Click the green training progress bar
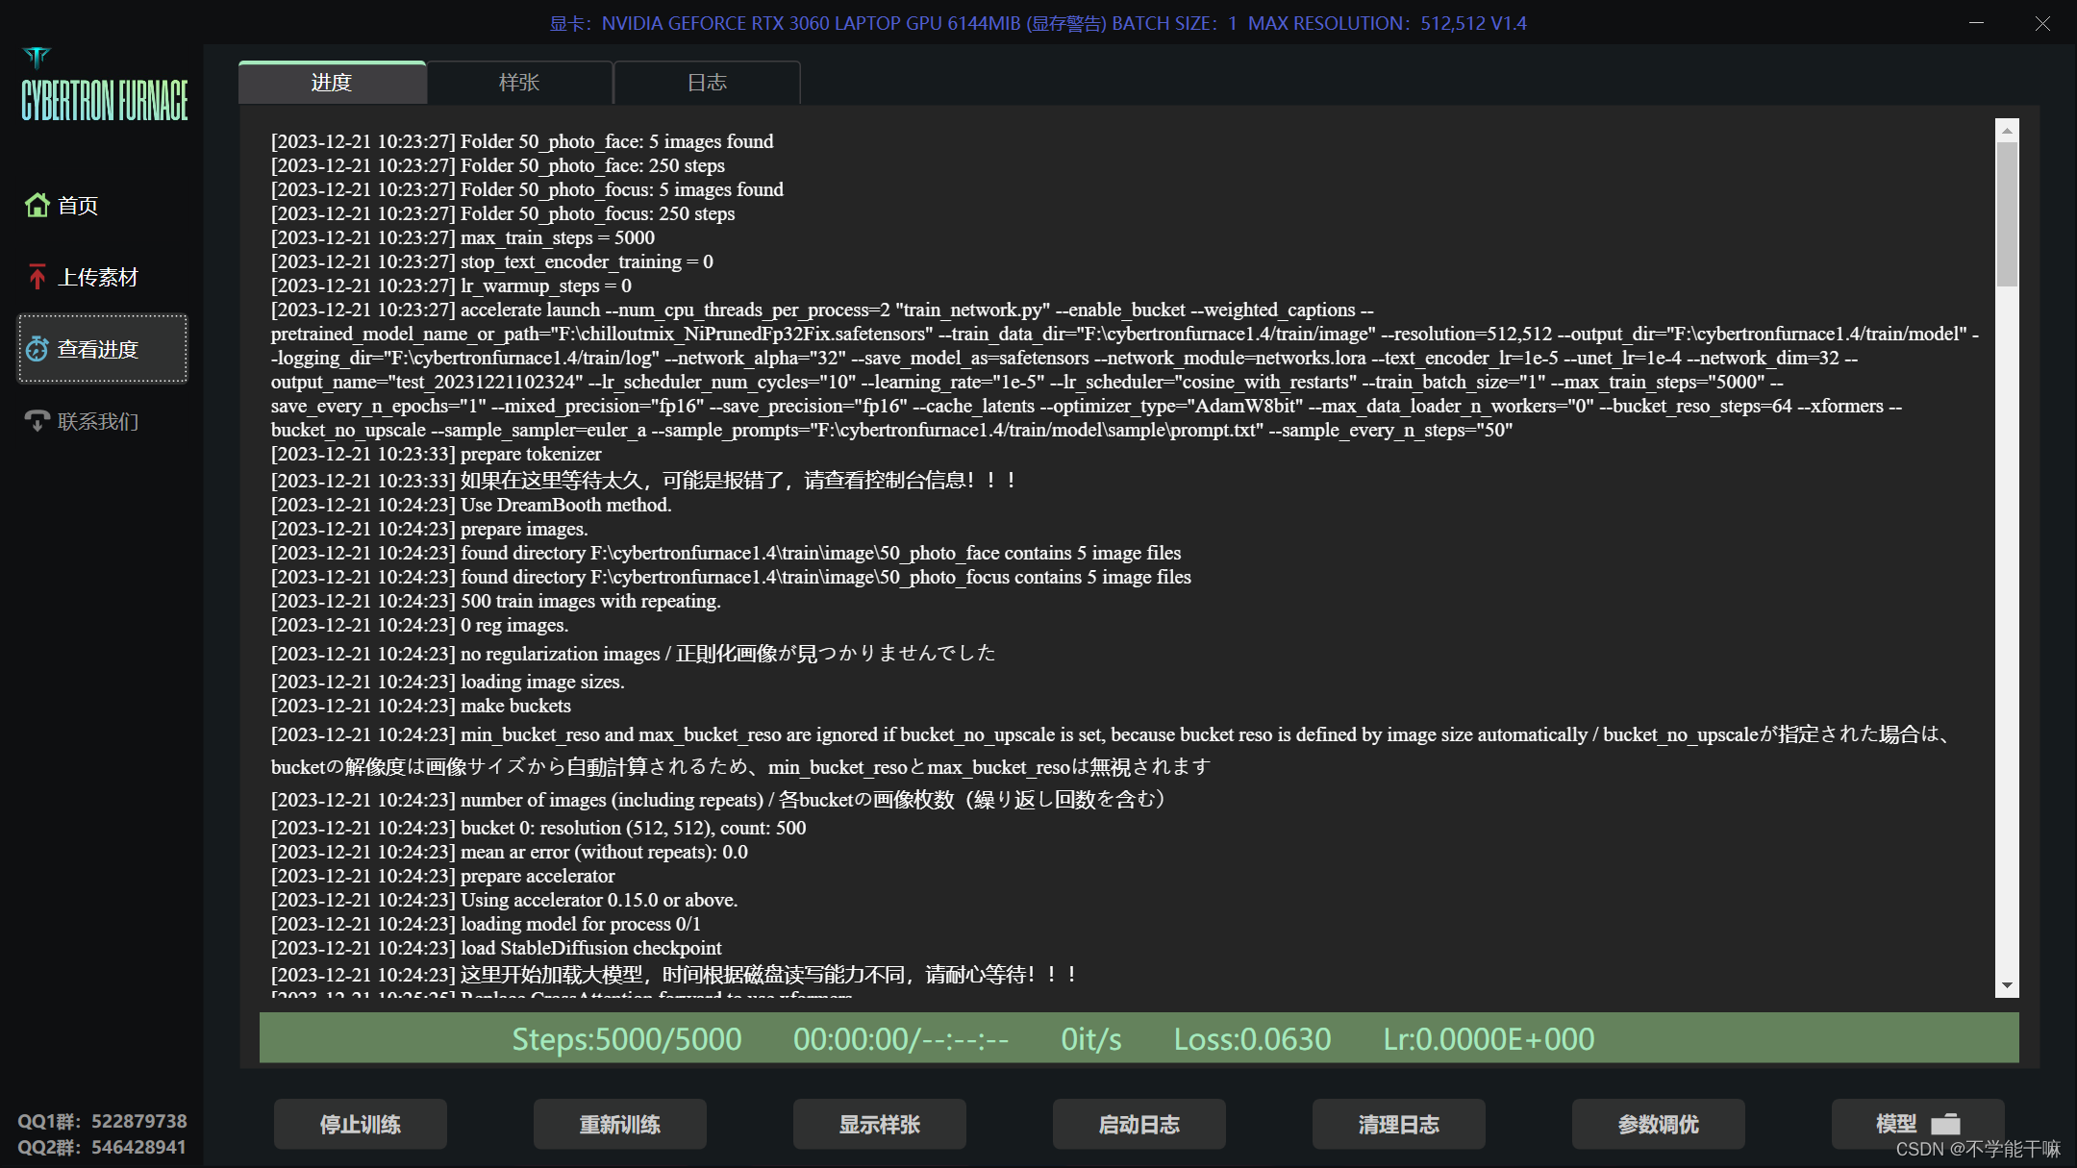Viewport: 2077px width, 1168px height. tap(1139, 1038)
